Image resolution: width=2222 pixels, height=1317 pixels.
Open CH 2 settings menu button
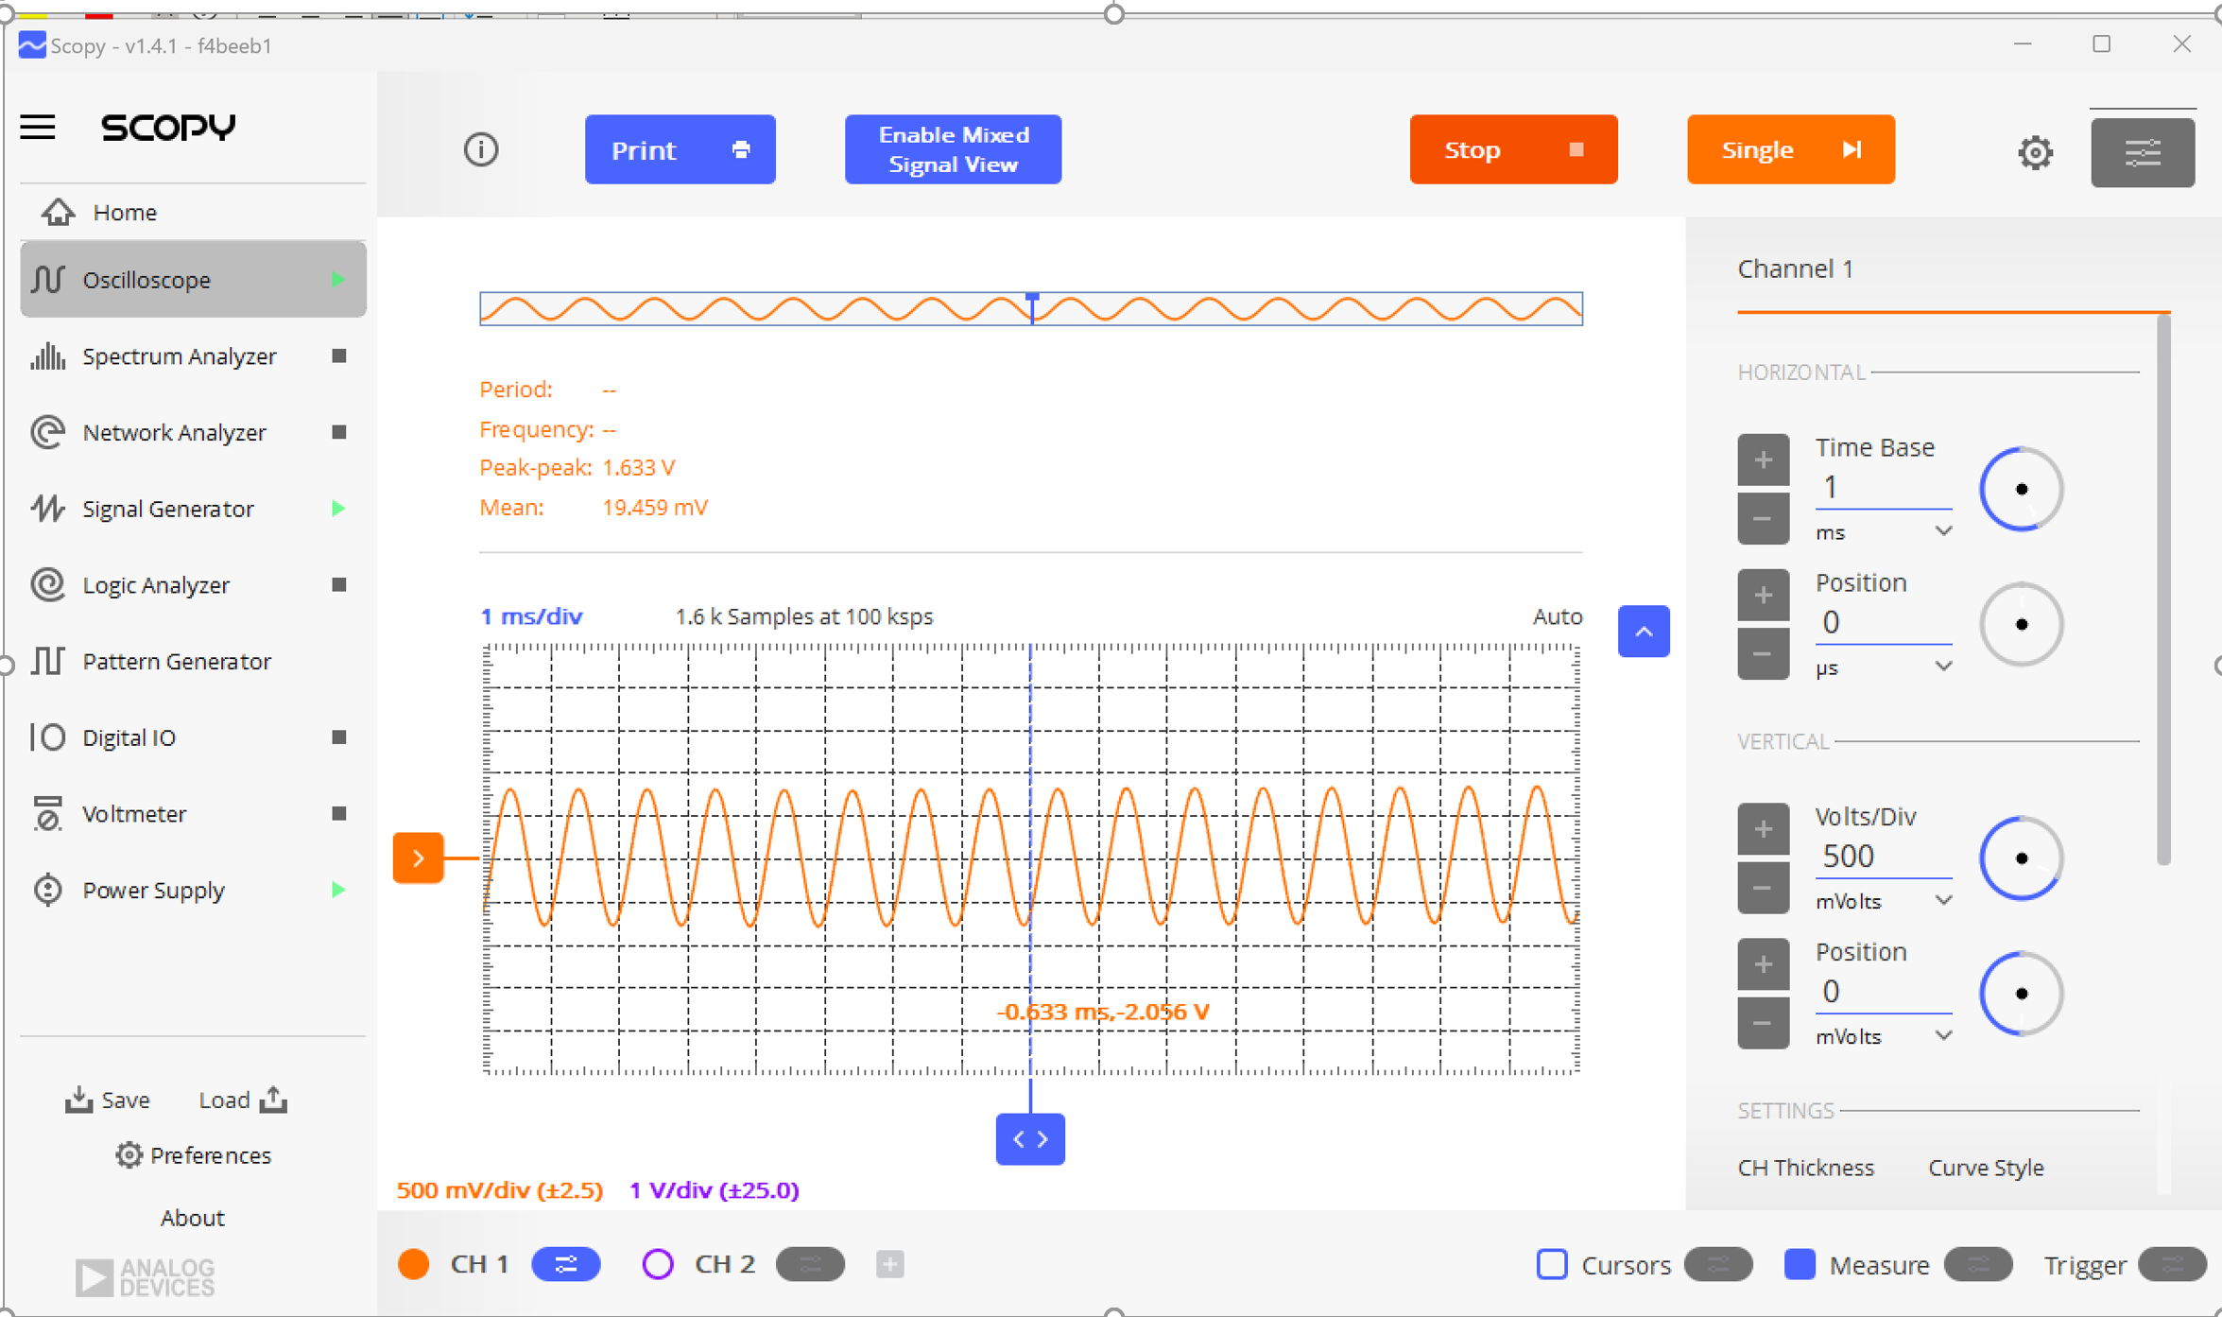click(810, 1264)
